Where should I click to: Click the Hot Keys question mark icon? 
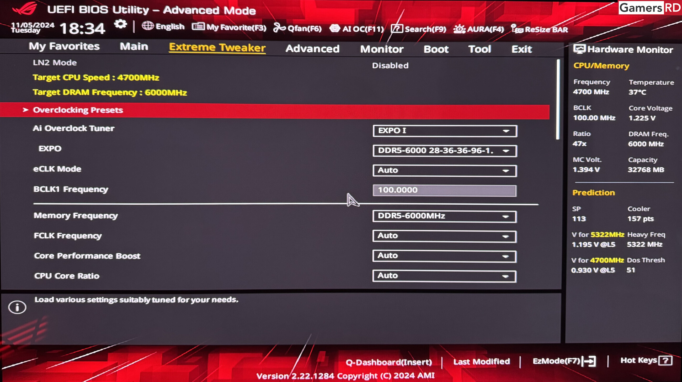coord(665,360)
